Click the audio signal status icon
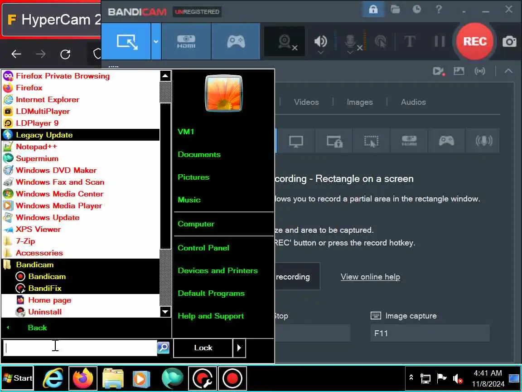The height and width of the screenshot is (392, 522). (480, 71)
